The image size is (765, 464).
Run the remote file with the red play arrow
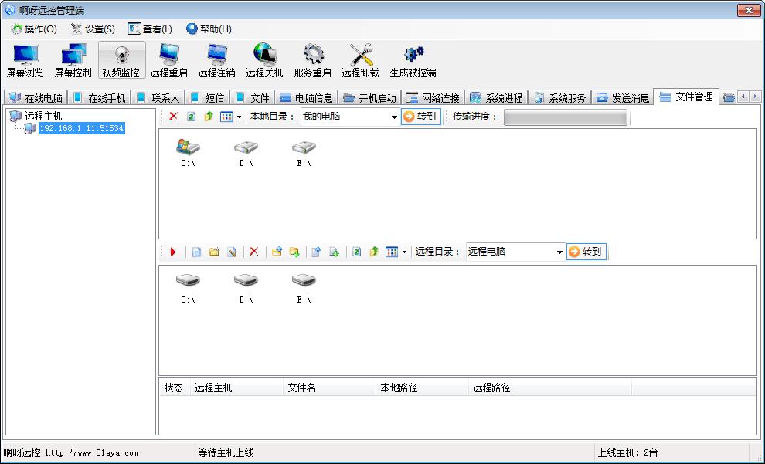click(x=173, y=252)
